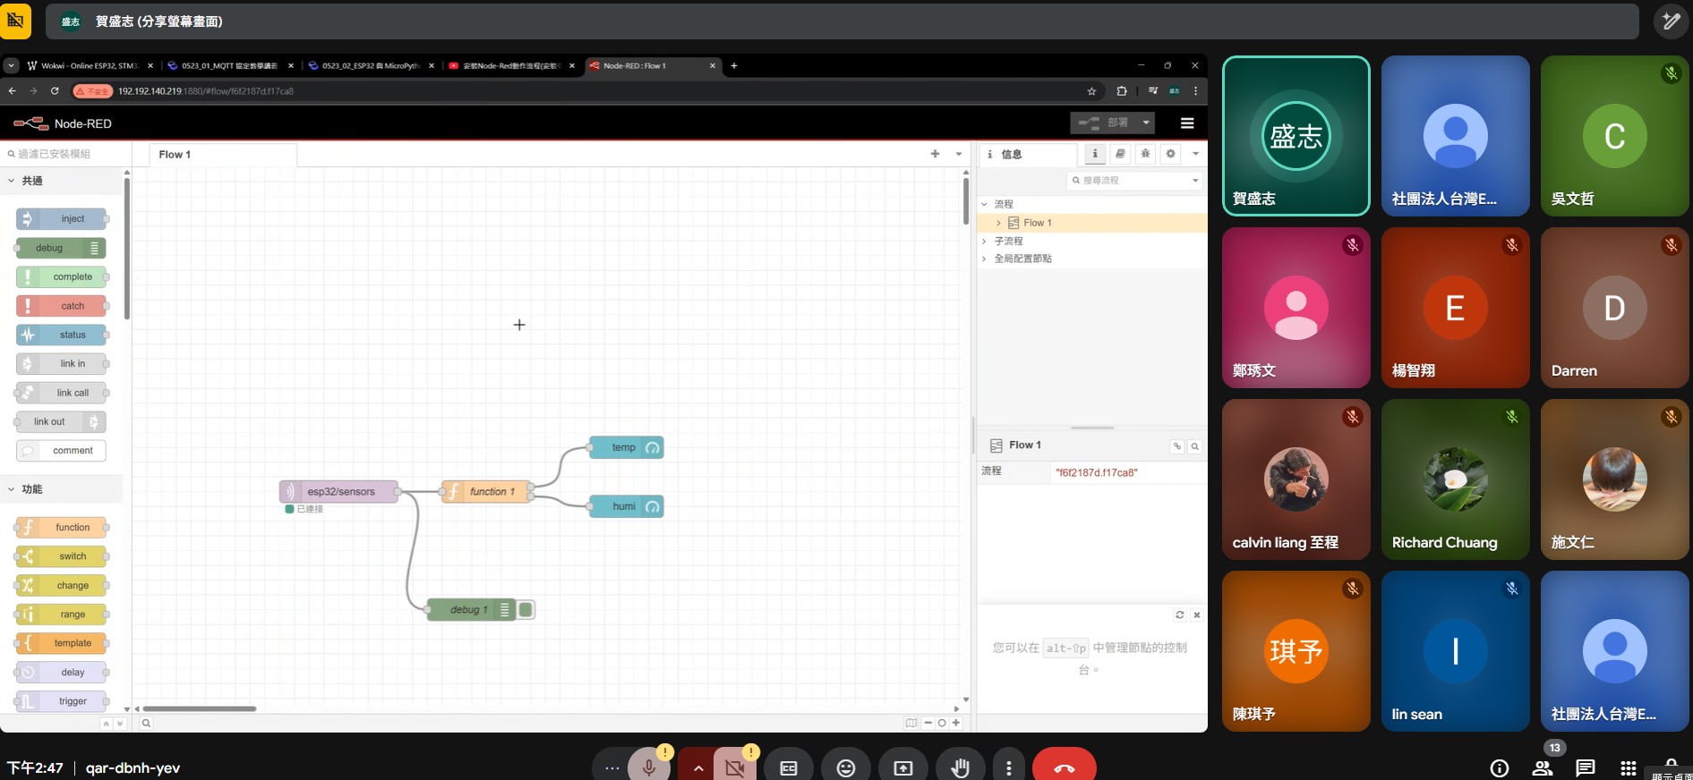Screen dimensions: 1693x780
Task: Leave the Meet call
Action: [1065, 767]
